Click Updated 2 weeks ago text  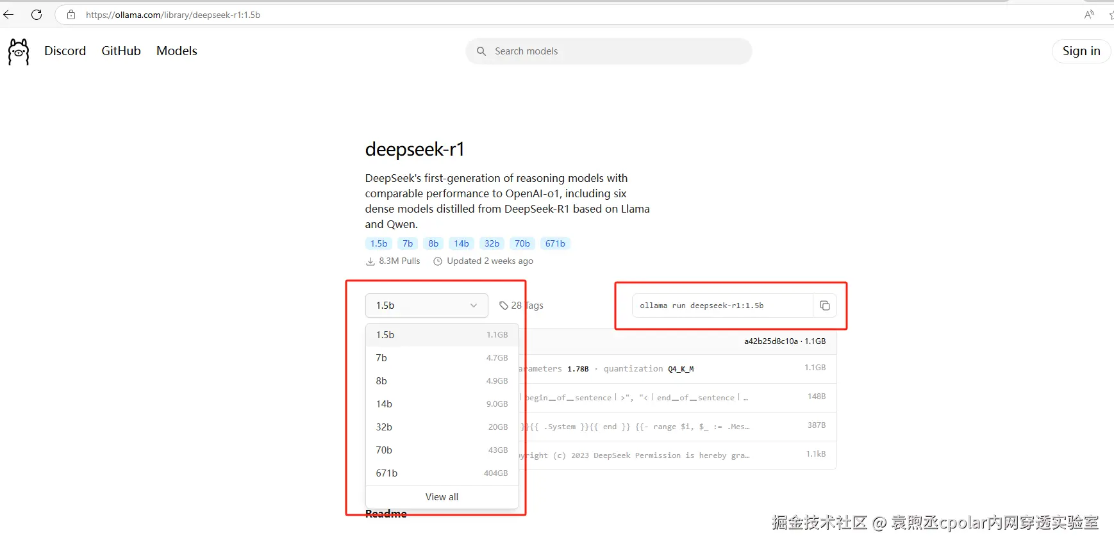click(490, 261)
